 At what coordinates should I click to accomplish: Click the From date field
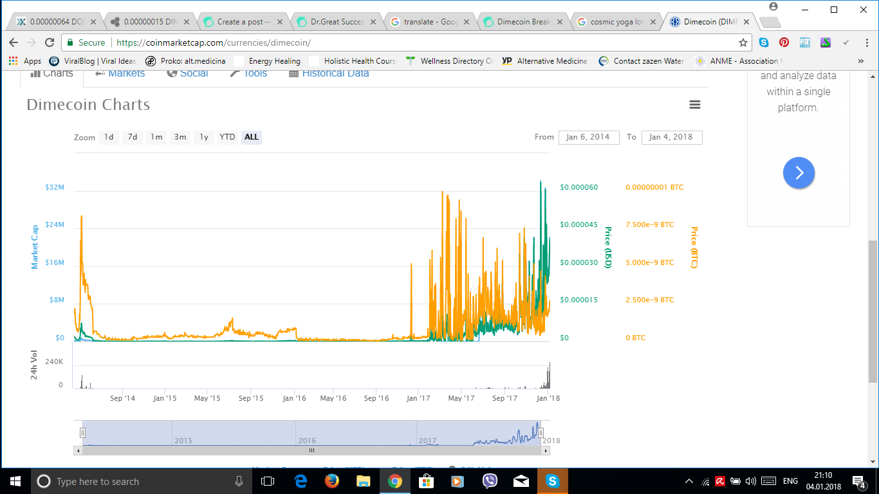[x=588, y=137]
